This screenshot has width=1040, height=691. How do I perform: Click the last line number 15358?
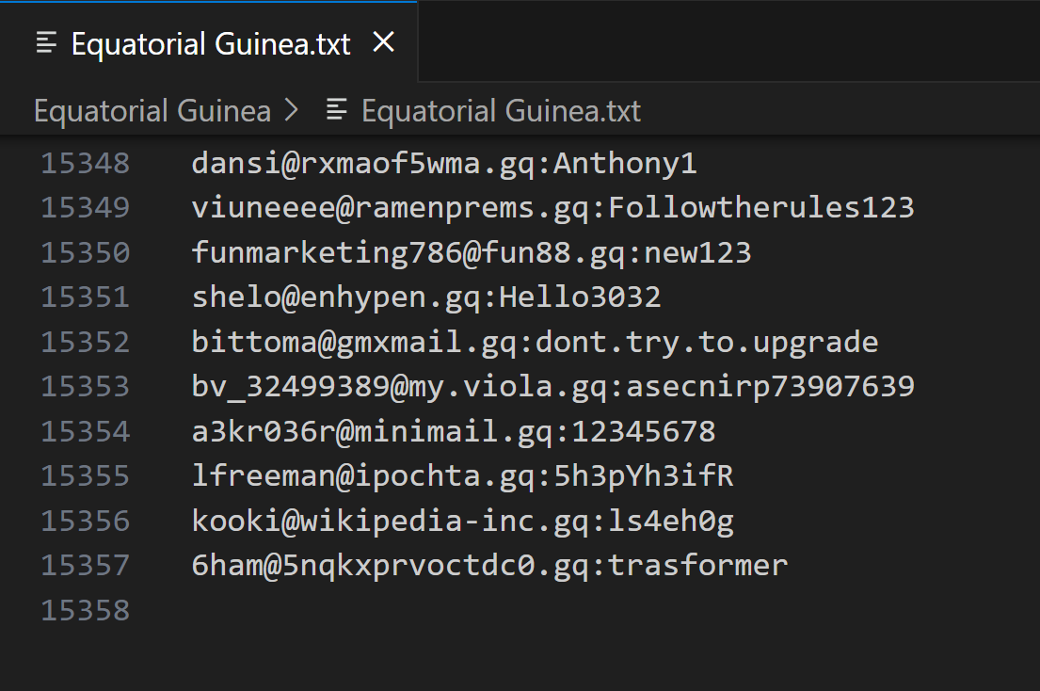(x=86, y=611)
